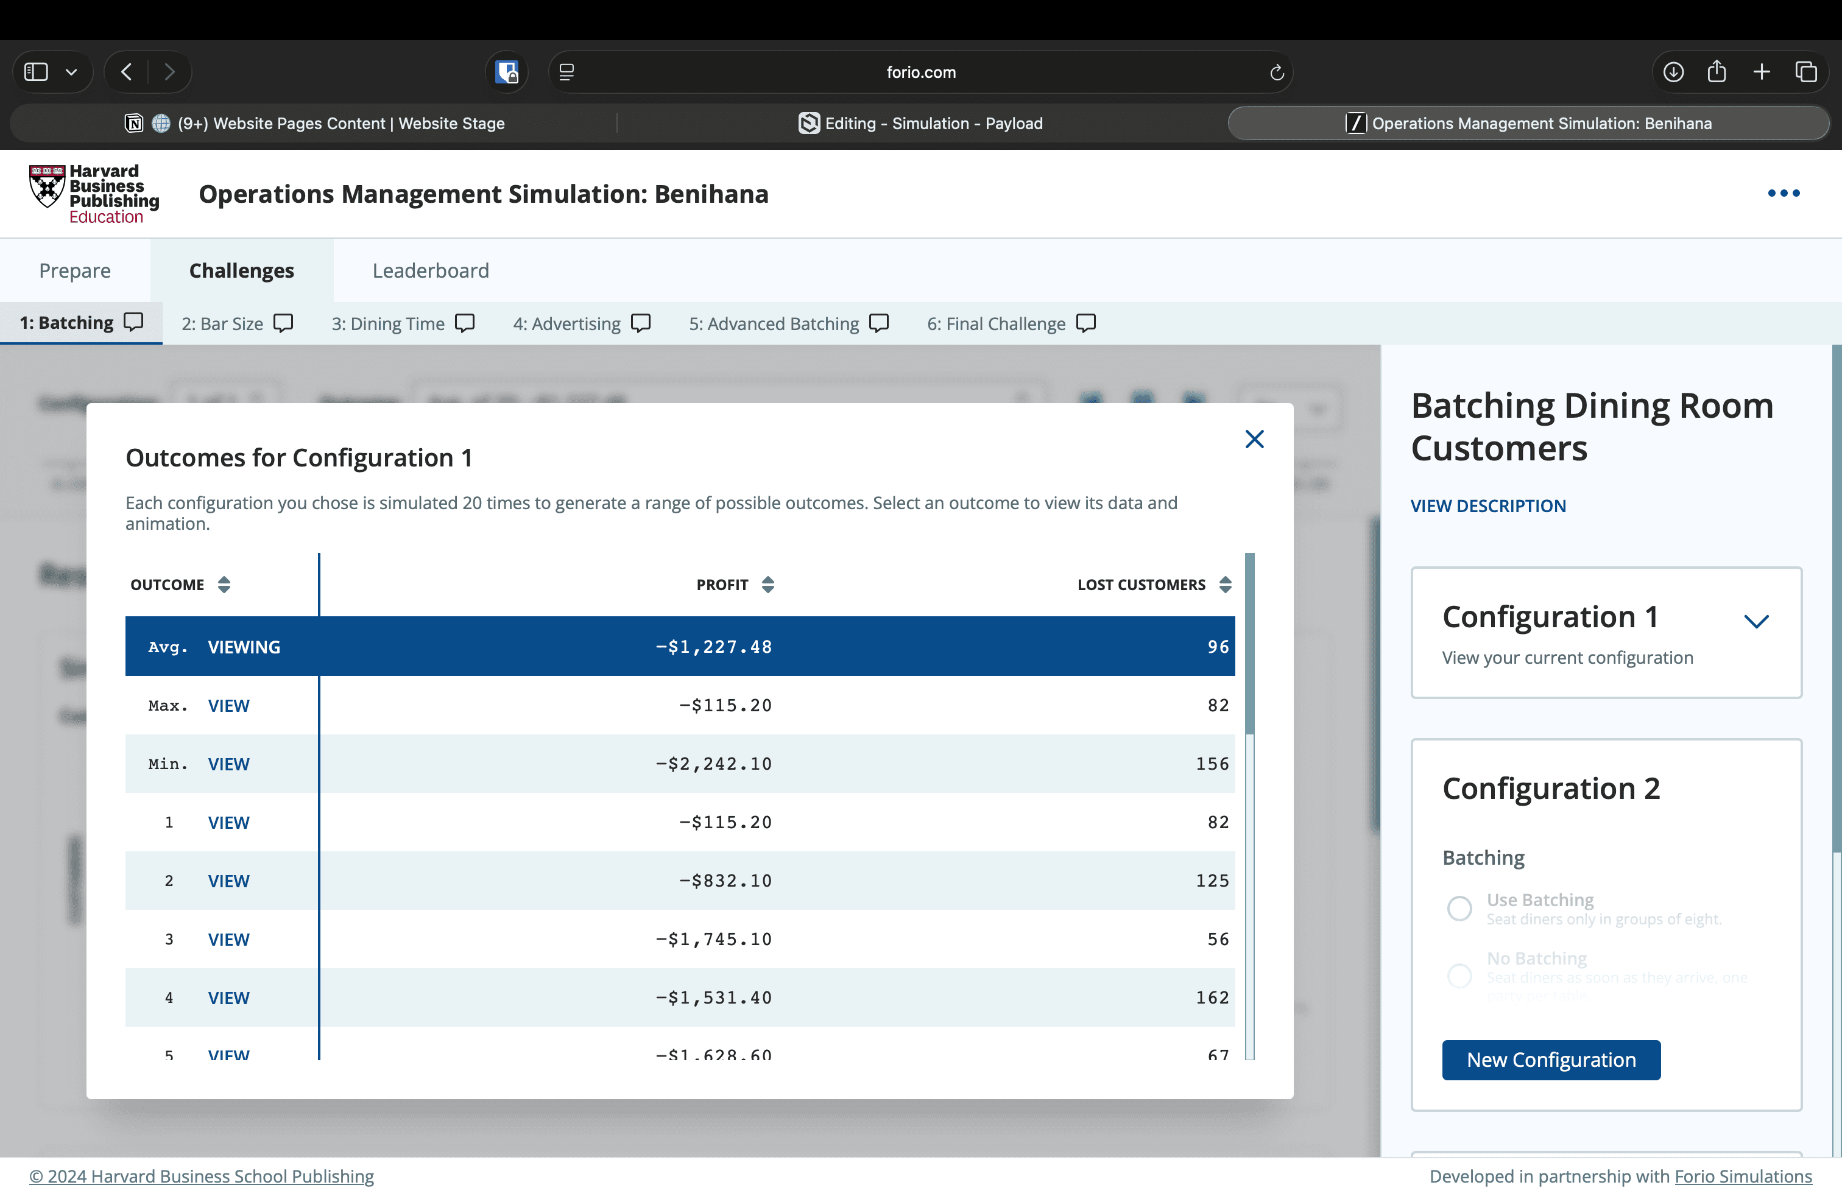The image size is (1842, 1196).
Task: Open comment icon beside 2: Bar Size
Action: click(x=283, y=323)
